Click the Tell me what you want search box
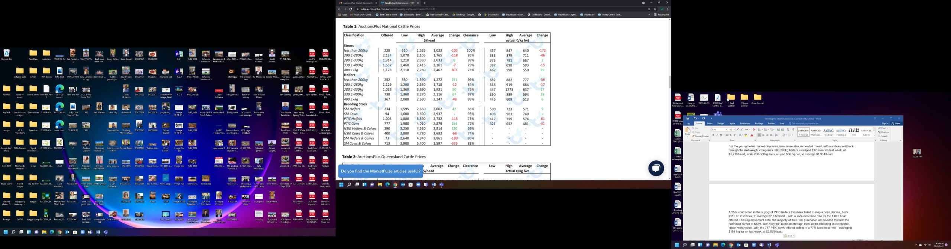Screen dimensions: 951x249 [804, 124]
